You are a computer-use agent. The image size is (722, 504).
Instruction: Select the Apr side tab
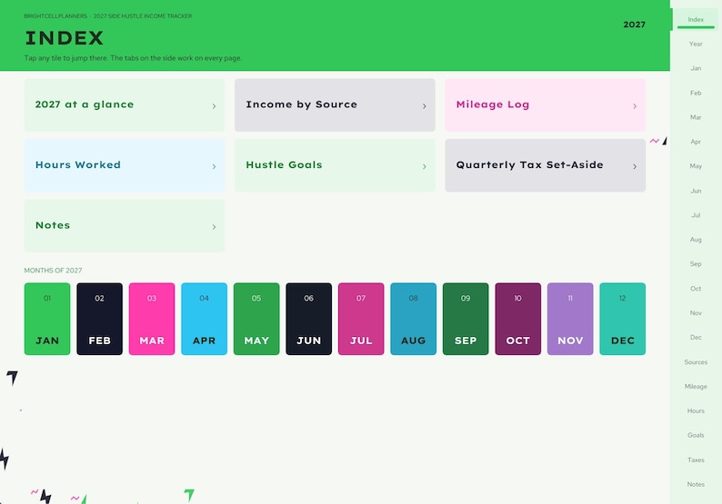tap(696, 142)
